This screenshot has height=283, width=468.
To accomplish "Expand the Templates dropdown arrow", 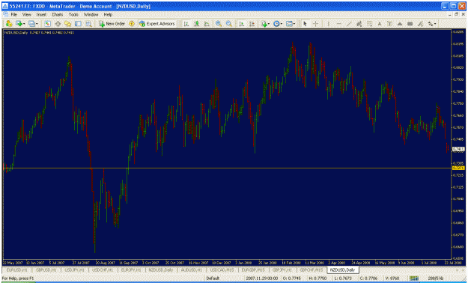I will pos(294,24).
